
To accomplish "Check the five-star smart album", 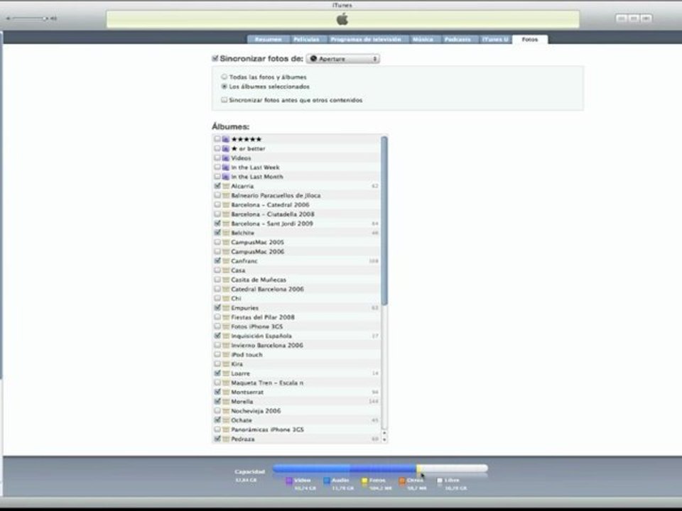I will click(217, 139).
